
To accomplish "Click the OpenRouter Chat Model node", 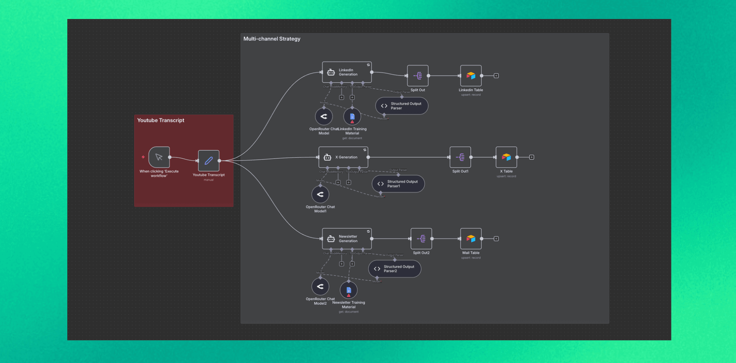I will point(324,116).
